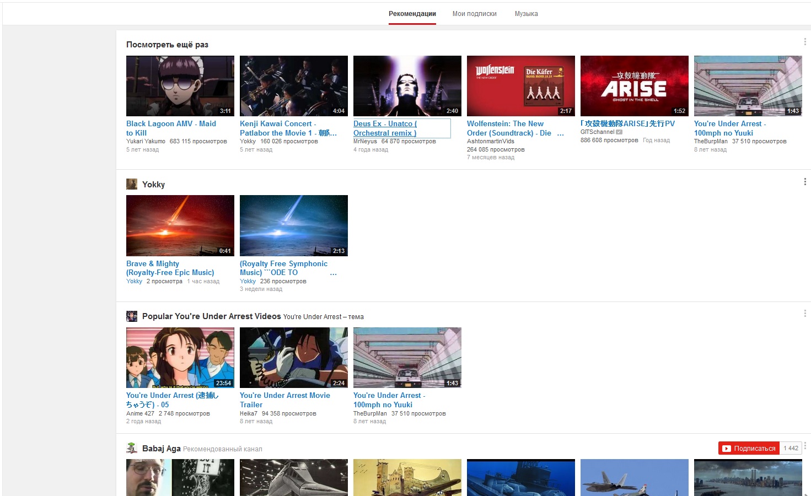The width and height of the screenshot is (811, 496).
Task: Click Deus Ex - Unatco Orchestral remix link
Action: point(385,128)
